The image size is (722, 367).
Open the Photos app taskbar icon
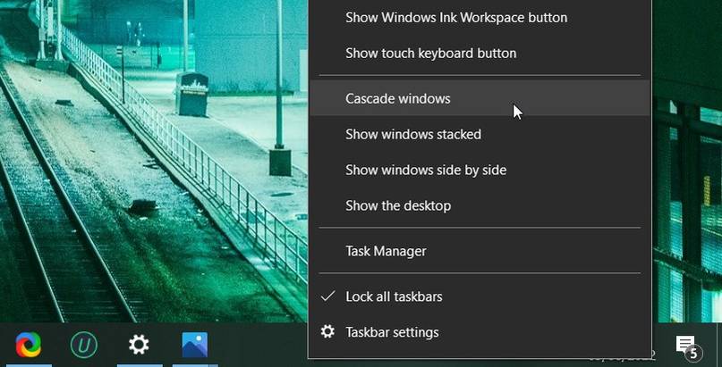194,345
